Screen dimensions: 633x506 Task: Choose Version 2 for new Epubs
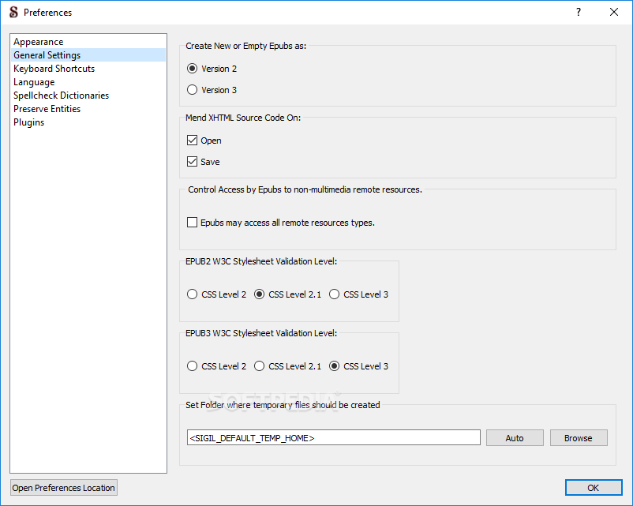point(193,69)
